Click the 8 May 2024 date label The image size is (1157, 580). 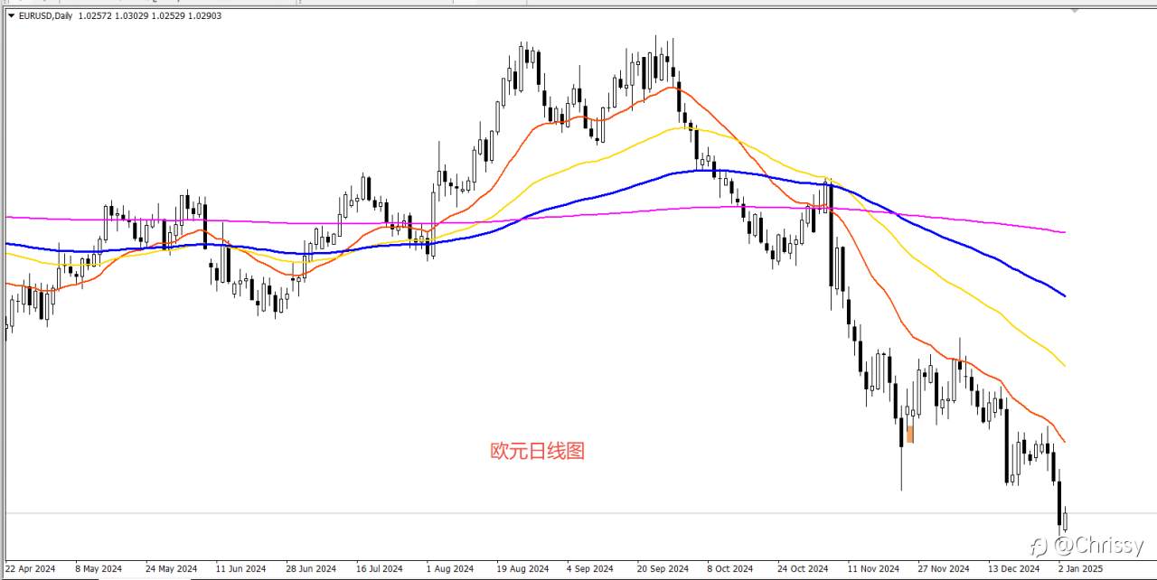click(x=99, y=569)
